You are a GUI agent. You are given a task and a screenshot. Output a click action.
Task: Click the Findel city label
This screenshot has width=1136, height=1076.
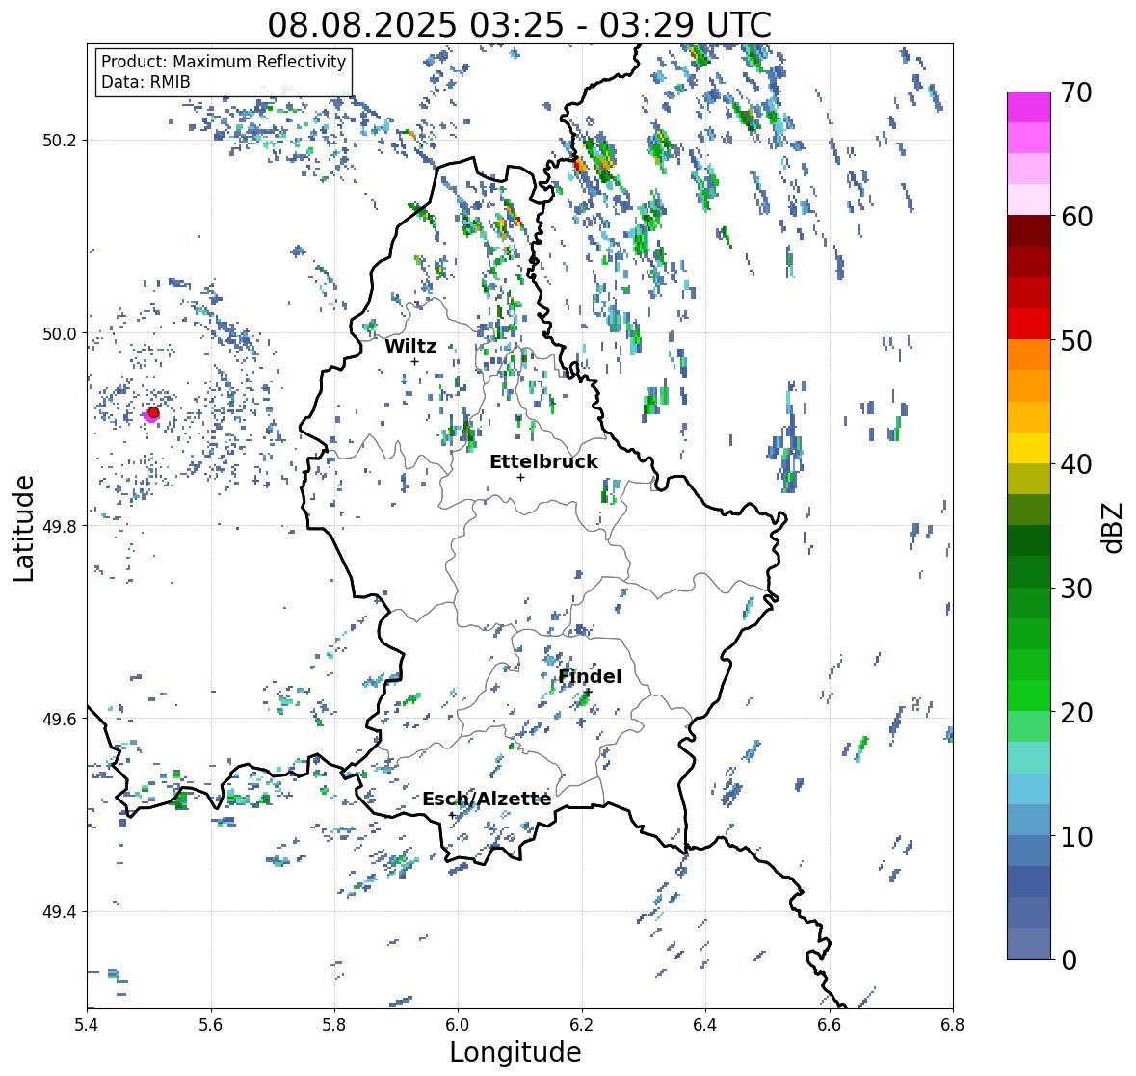tap(590, 676)
